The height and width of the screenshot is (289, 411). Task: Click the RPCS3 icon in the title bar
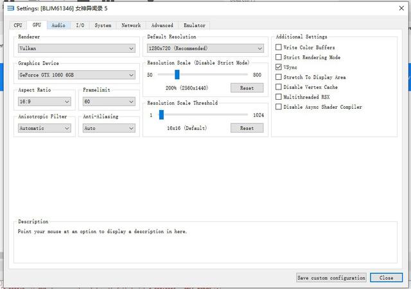pyautogui.click(x=9, y=8)
